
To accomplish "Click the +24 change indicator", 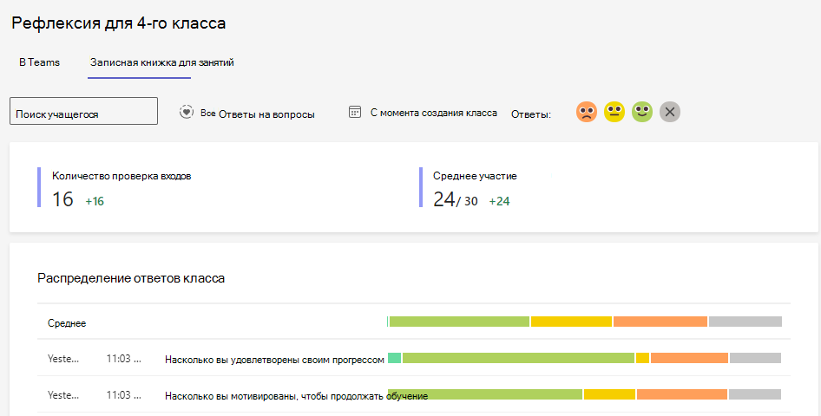I will (x=499, y=201).
